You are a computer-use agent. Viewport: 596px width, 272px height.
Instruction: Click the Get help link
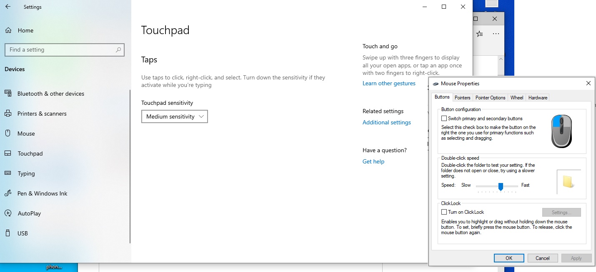(x=373, y=161)
